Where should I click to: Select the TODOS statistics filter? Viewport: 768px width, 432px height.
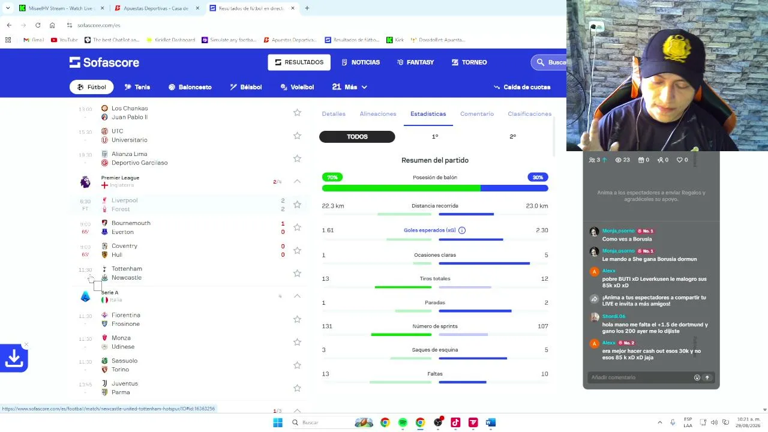click(357, 137)
